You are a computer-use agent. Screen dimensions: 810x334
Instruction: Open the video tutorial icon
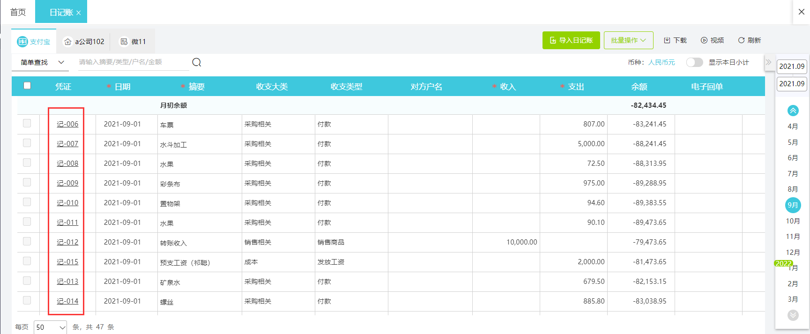click(x=704, y=40)
